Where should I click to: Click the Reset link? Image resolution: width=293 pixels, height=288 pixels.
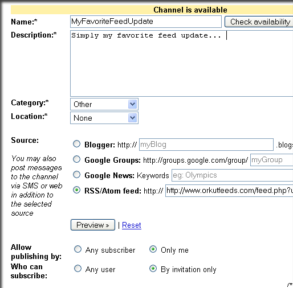point(132,225)
